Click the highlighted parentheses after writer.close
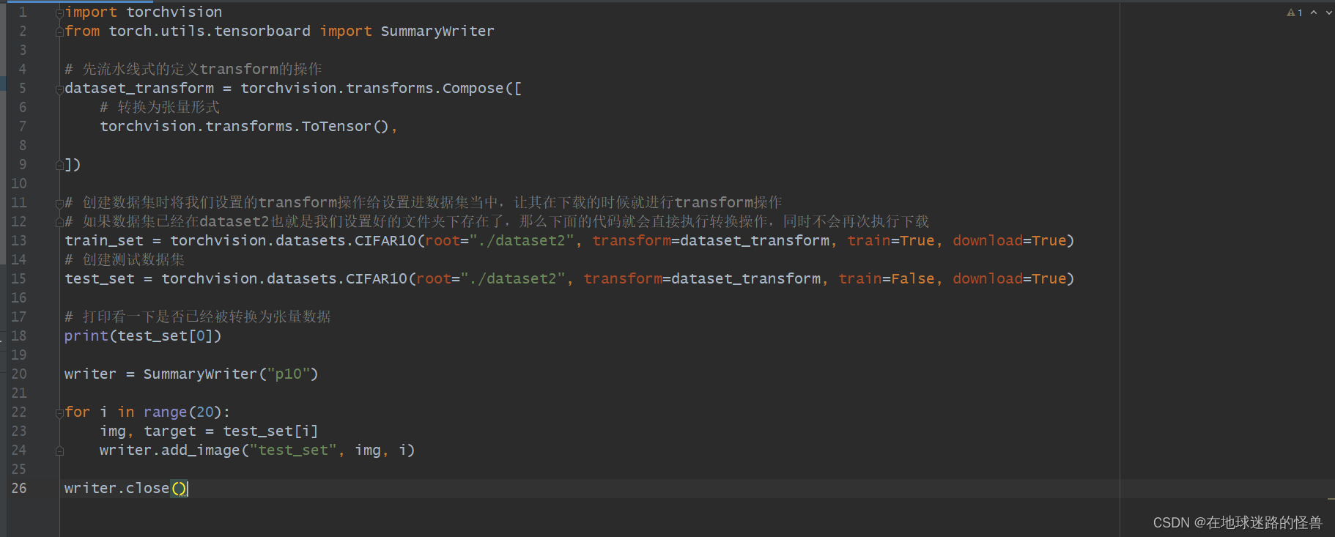1335x537 pixels. 179,488
